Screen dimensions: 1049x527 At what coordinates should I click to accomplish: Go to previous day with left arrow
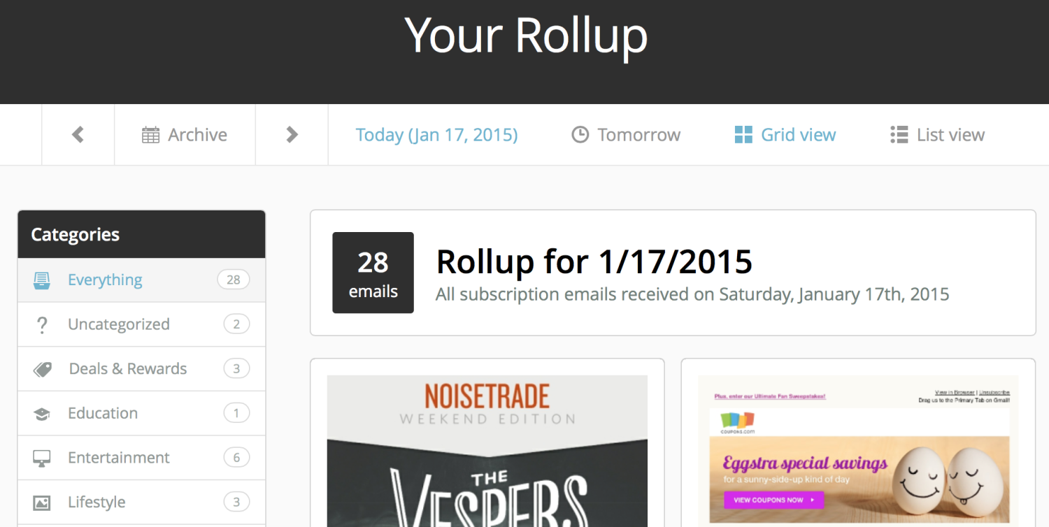[78, 135]
